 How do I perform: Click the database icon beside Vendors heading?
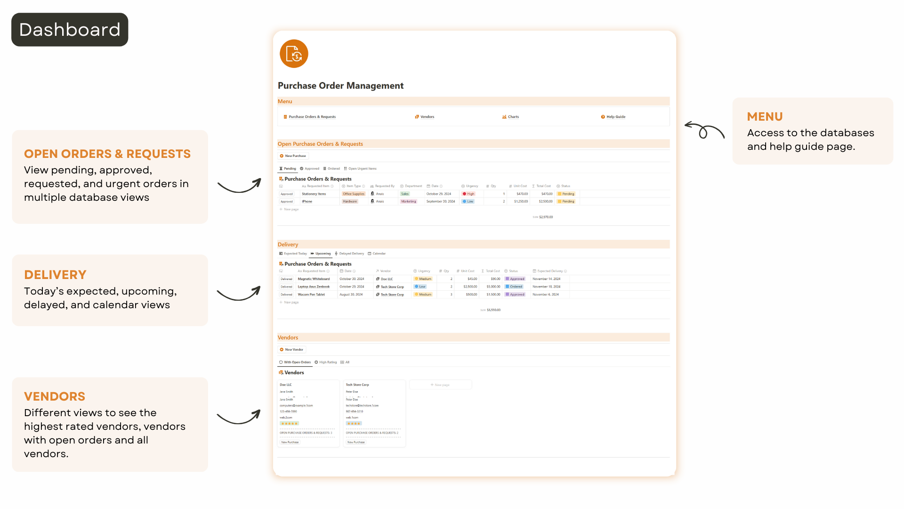click(281, 373)
